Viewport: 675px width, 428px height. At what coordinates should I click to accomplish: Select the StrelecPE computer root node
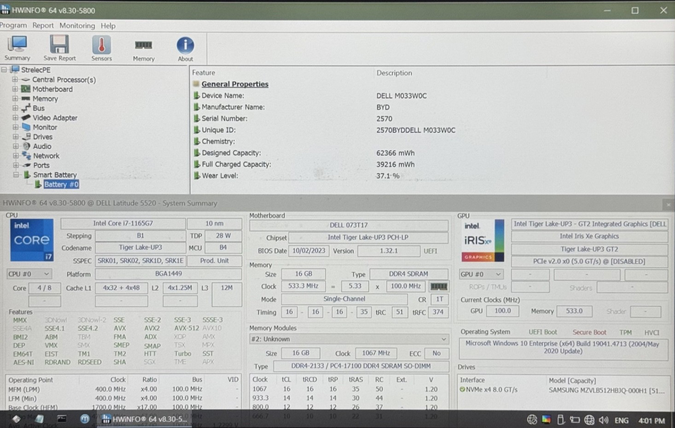coord(35,70)
